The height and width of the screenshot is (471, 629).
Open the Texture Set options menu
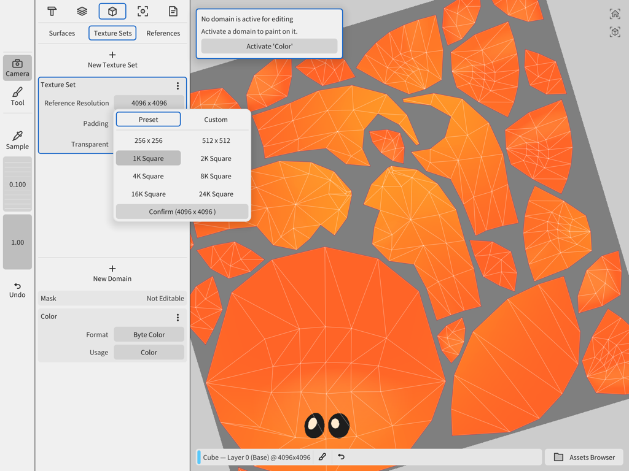(178, 86)
